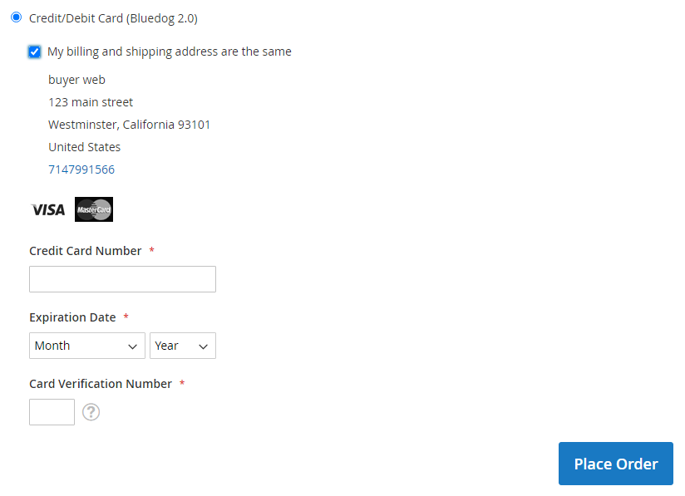This screenshot has height=496, width=685.
Task: Click into the Card Verification Number box
Action: (x=52, y=412)
